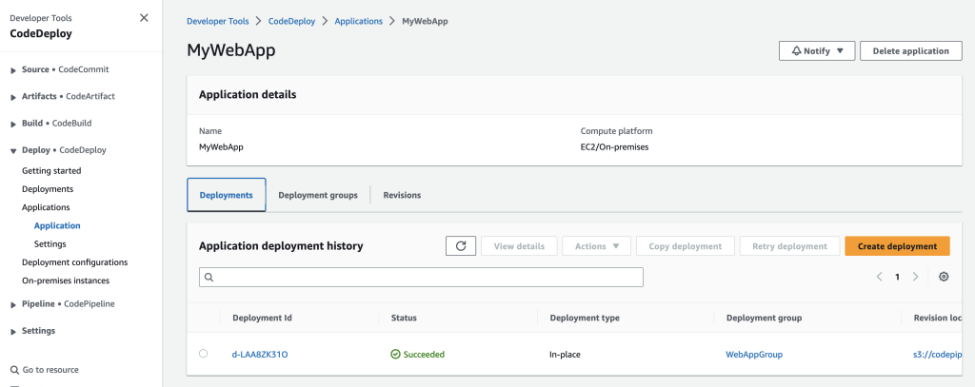975x387 pixels.
Task: Collapse Deploy • CodeDeploy section
Action: 13,150
